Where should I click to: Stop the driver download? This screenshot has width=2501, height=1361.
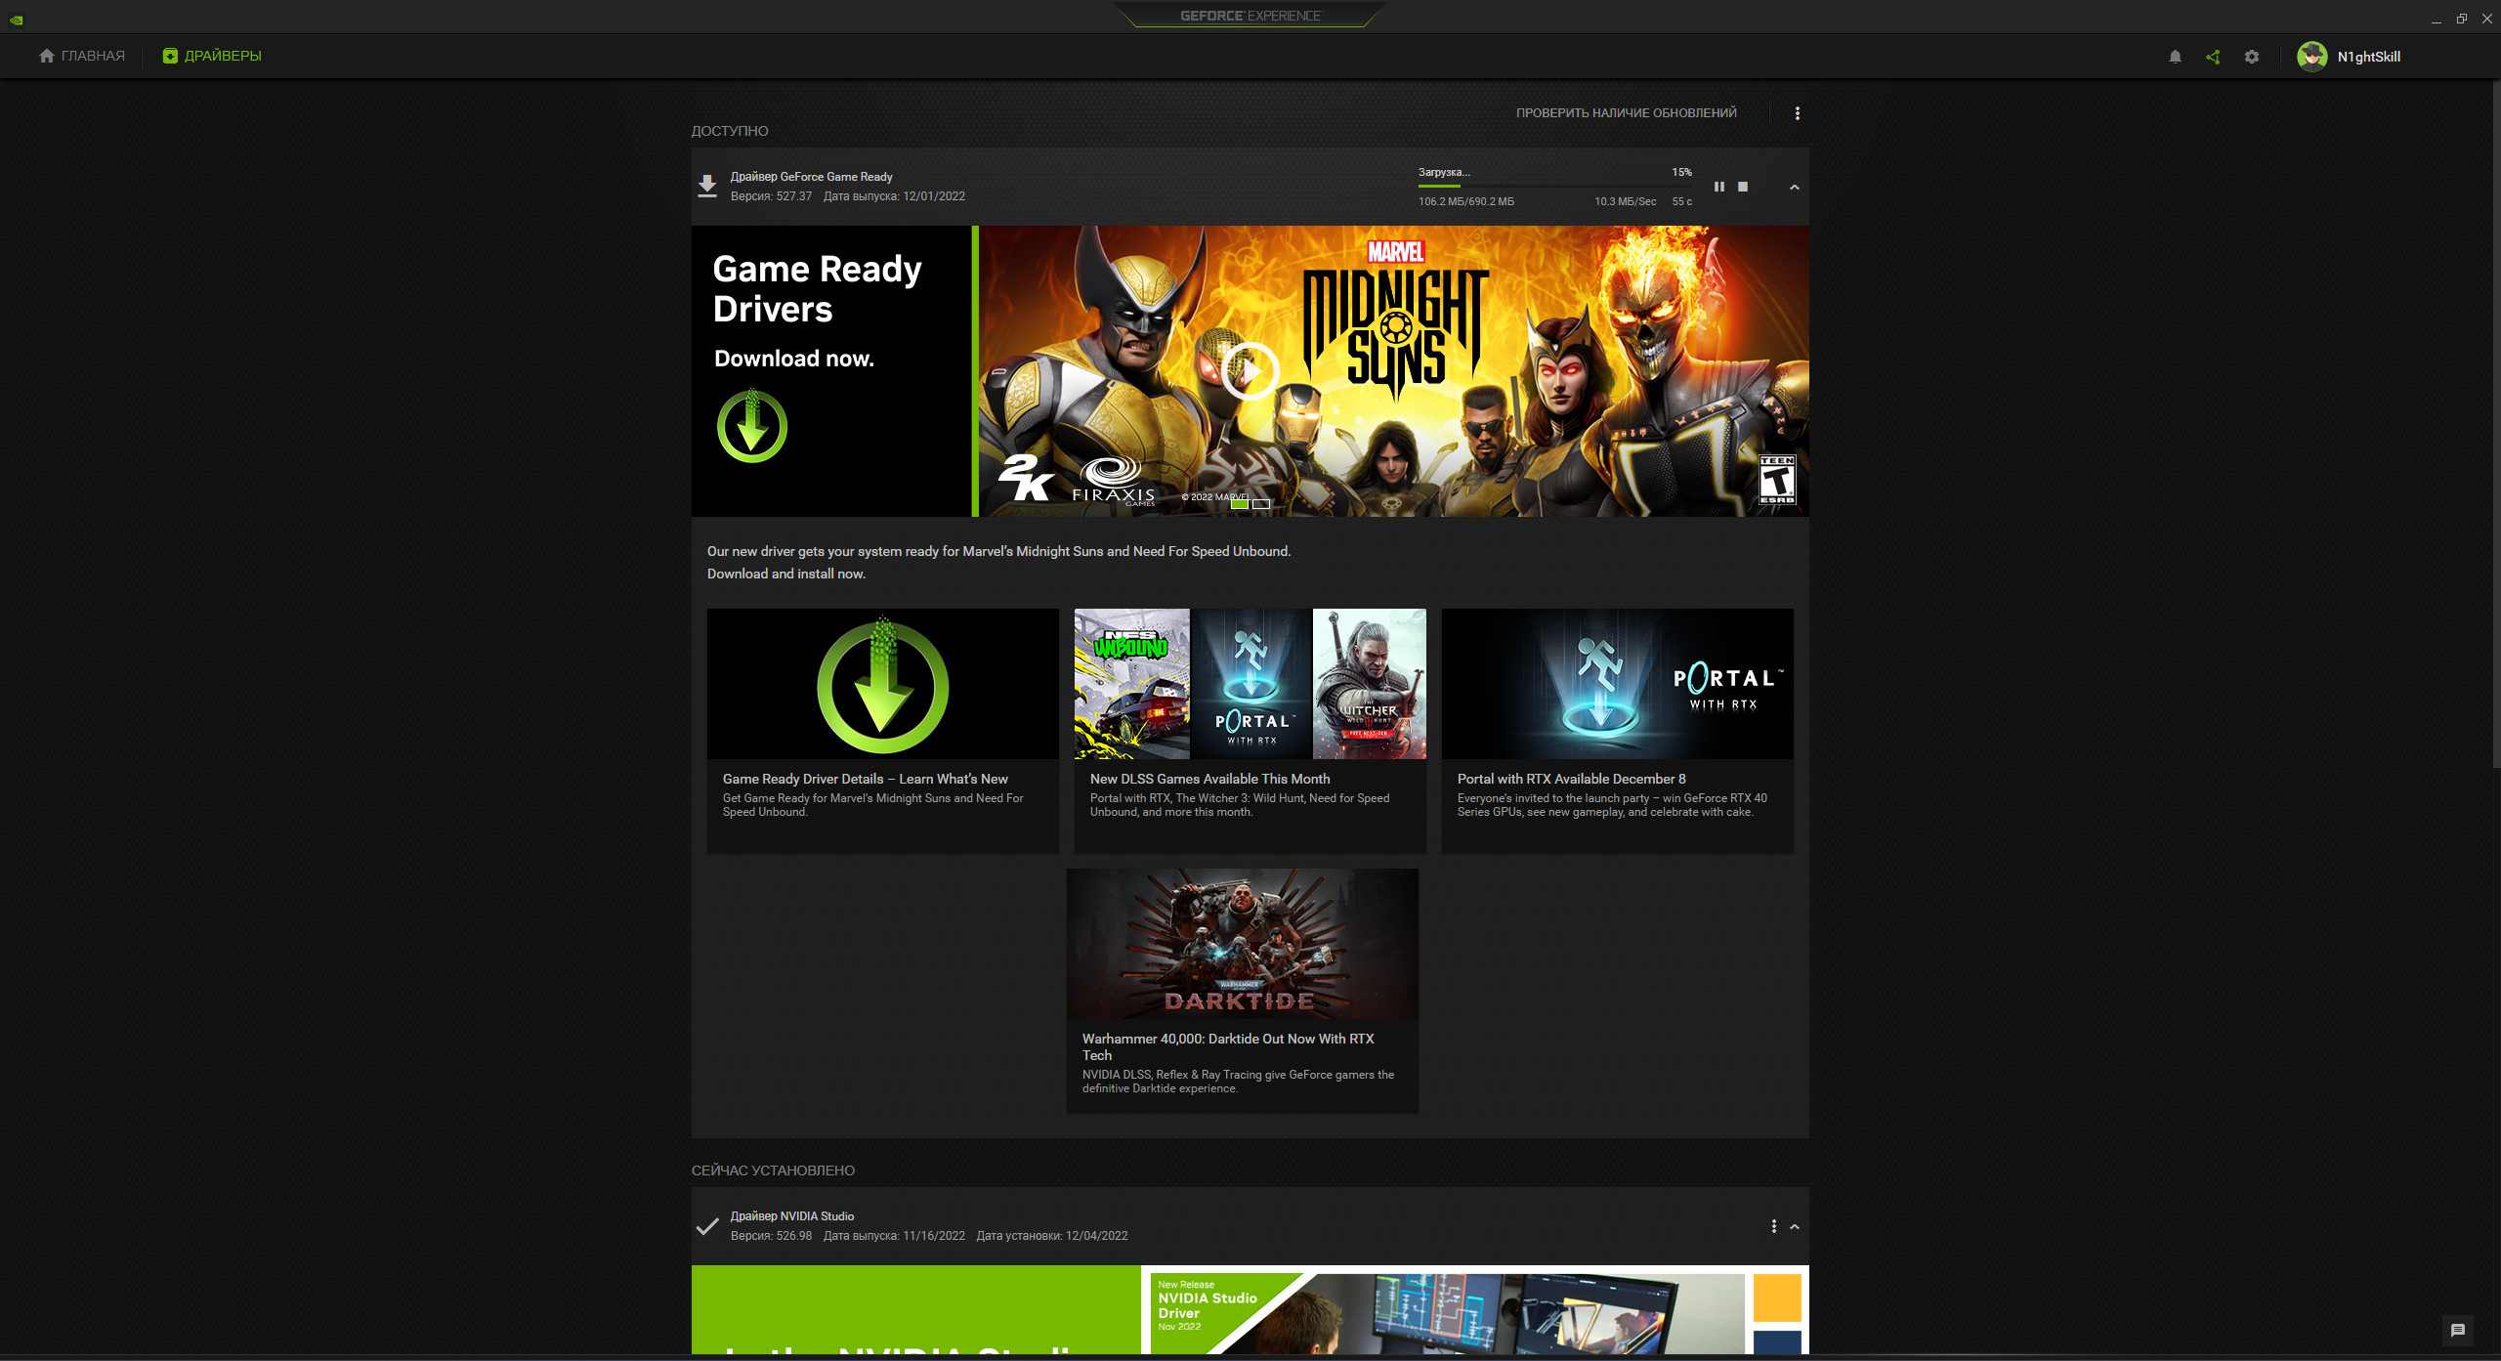pyautogui.click(x=1743, y=187)
